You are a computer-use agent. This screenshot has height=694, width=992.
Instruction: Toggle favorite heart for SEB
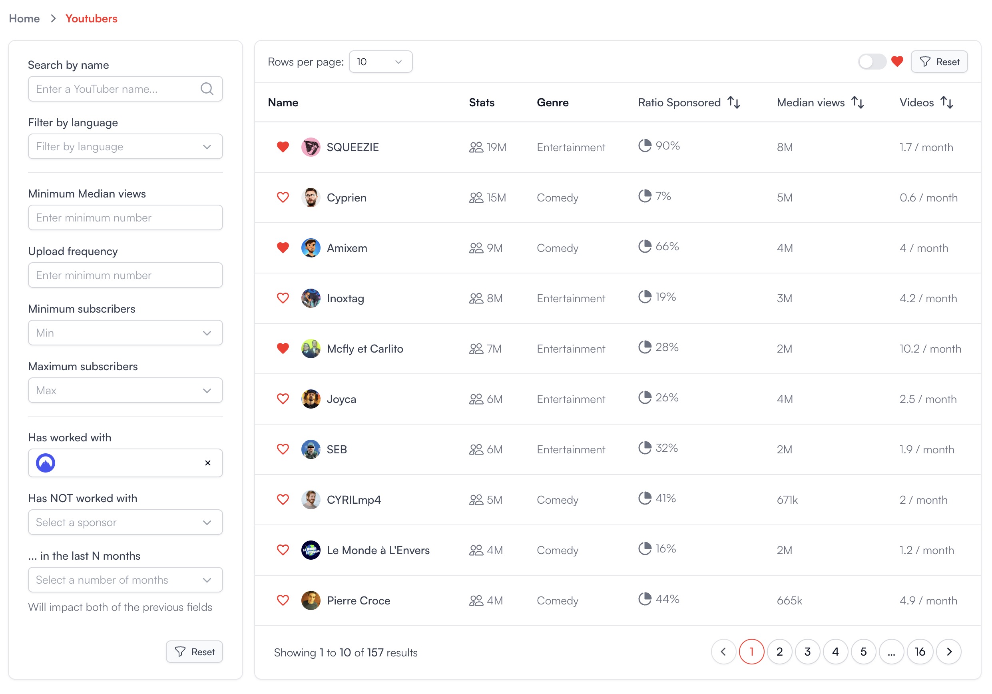point(283,449)
